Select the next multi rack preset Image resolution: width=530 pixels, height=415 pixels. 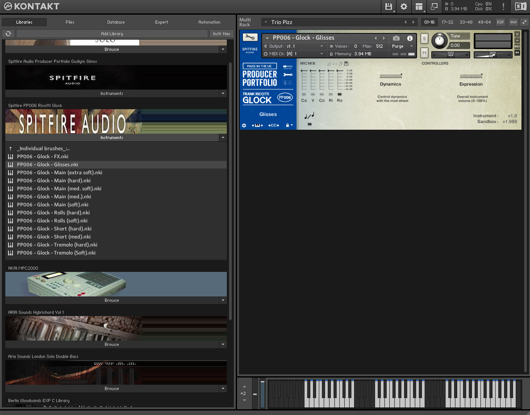(413, 22)
